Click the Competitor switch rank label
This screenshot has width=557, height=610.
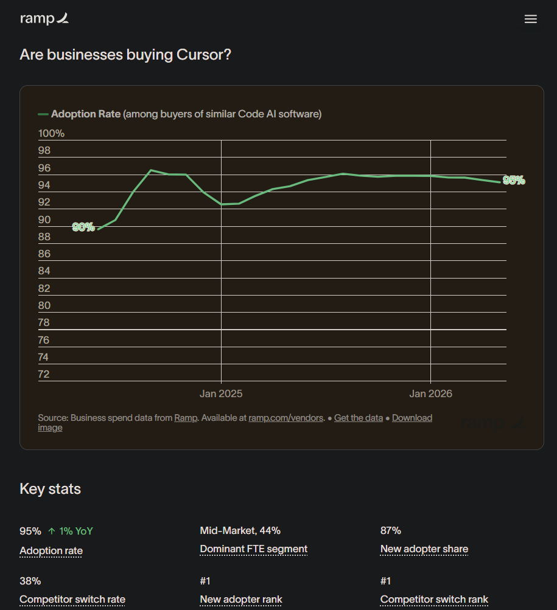(434, 600)
